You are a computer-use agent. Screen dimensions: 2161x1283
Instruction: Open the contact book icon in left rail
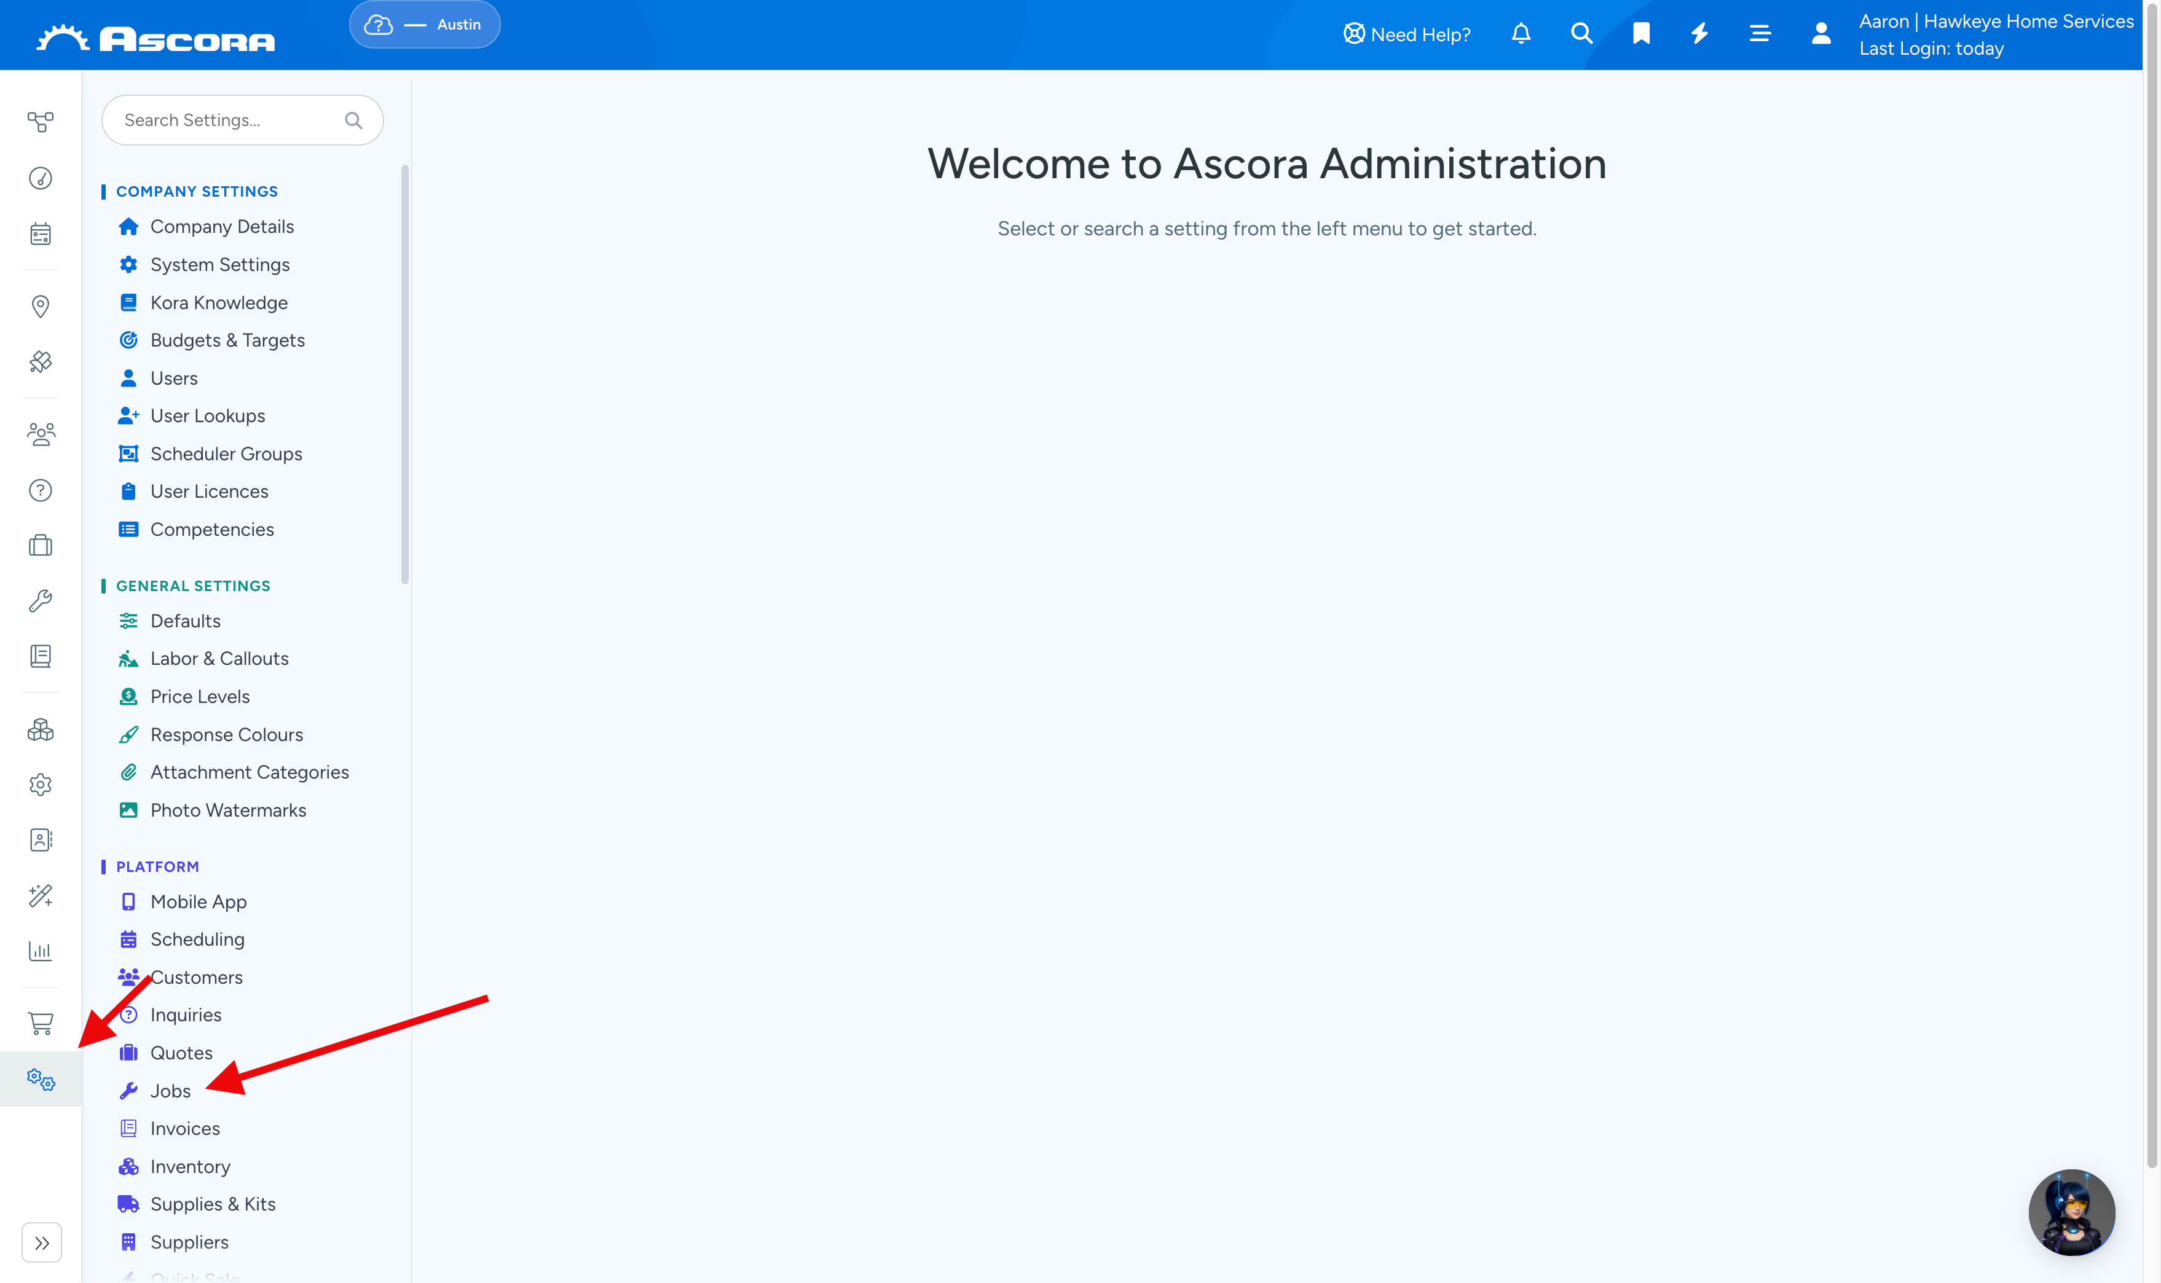[41, 841]
